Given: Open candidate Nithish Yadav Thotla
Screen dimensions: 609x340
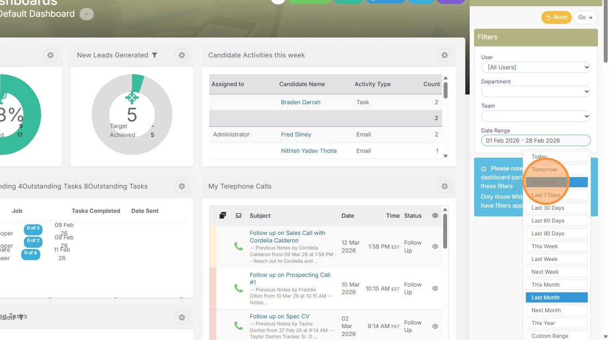Looking at the screenshot, I should point(309,151).
